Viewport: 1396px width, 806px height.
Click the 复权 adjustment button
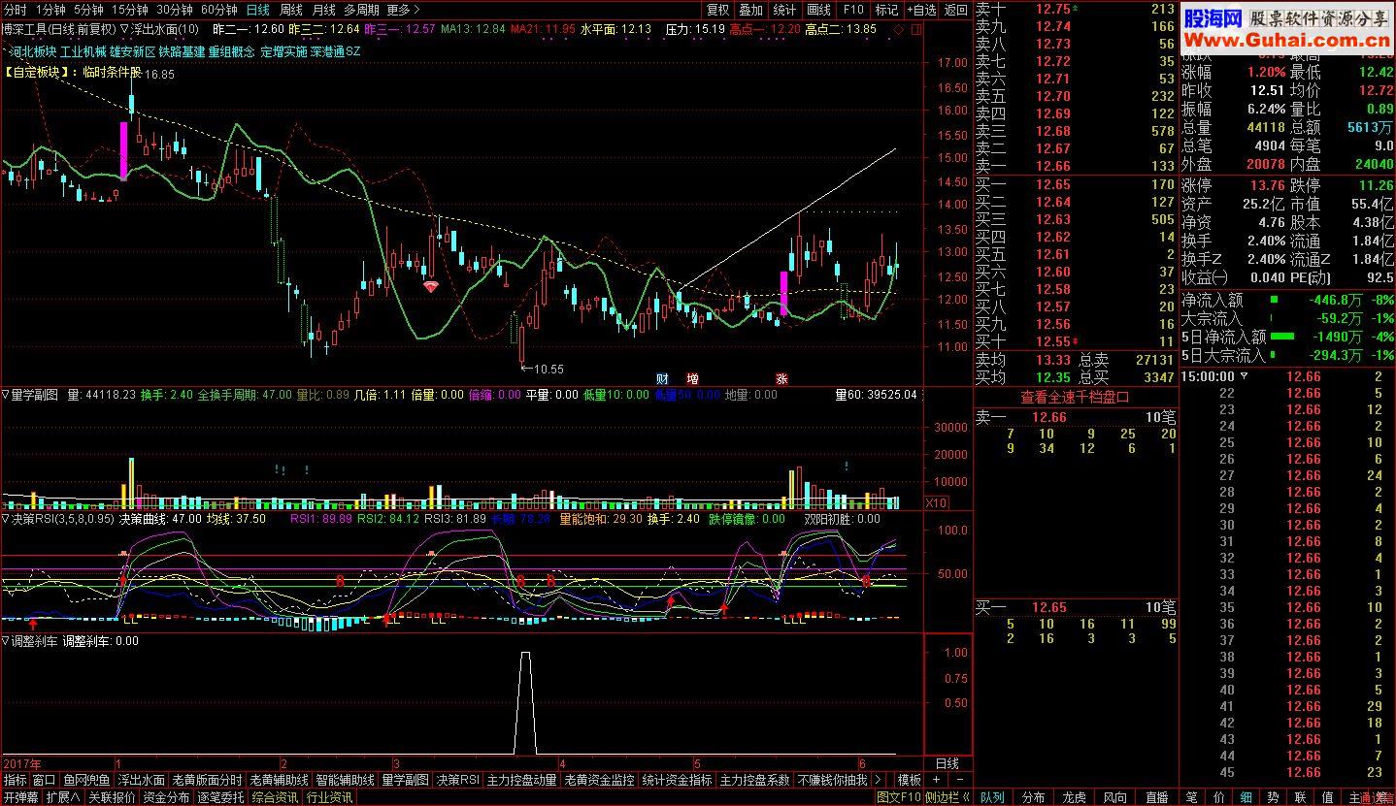[x=717, y=10]
